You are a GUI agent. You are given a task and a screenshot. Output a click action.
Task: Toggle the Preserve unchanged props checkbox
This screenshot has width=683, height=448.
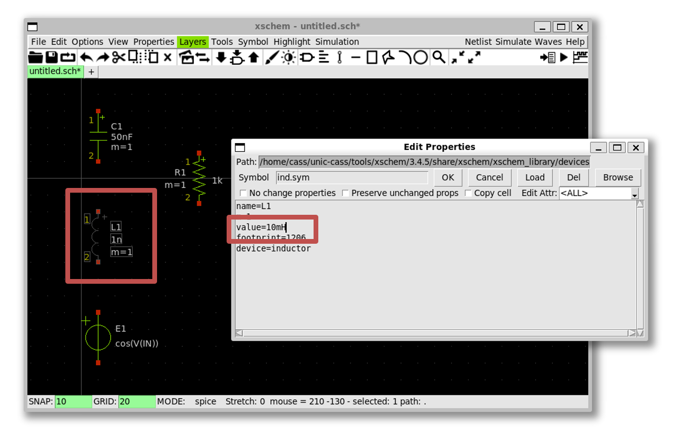coord(345,193)
